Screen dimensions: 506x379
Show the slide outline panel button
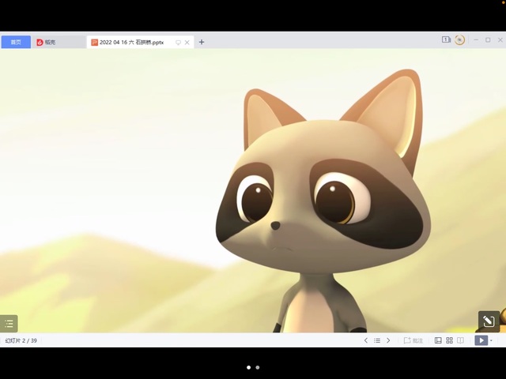[x=9, y=323]
